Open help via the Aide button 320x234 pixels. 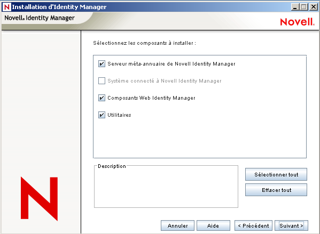tap(213, 225)
